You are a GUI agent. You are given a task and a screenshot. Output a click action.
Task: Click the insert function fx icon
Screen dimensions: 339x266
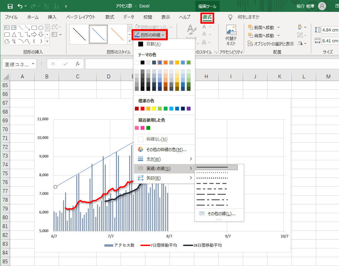[77, 64]
